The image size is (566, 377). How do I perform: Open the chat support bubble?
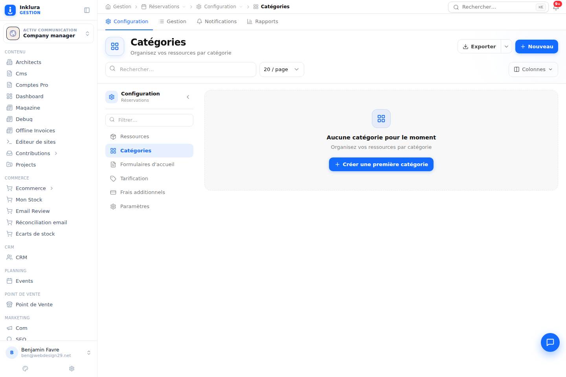[550, 342]
